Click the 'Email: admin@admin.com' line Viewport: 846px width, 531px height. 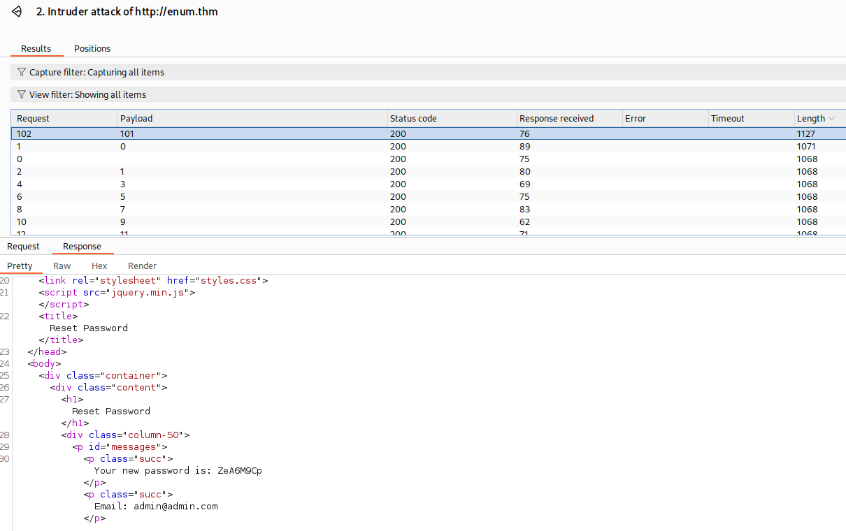point(156,506)
